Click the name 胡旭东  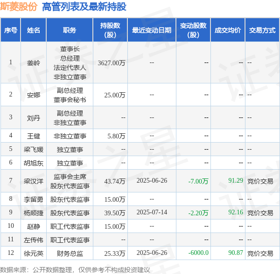34,163
